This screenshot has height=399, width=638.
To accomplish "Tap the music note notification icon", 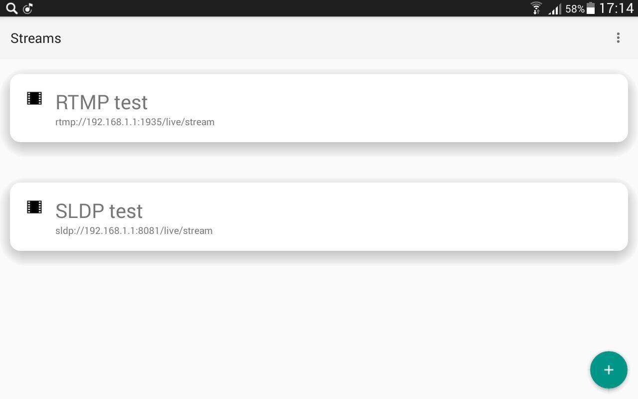I will tap(28, 8).
